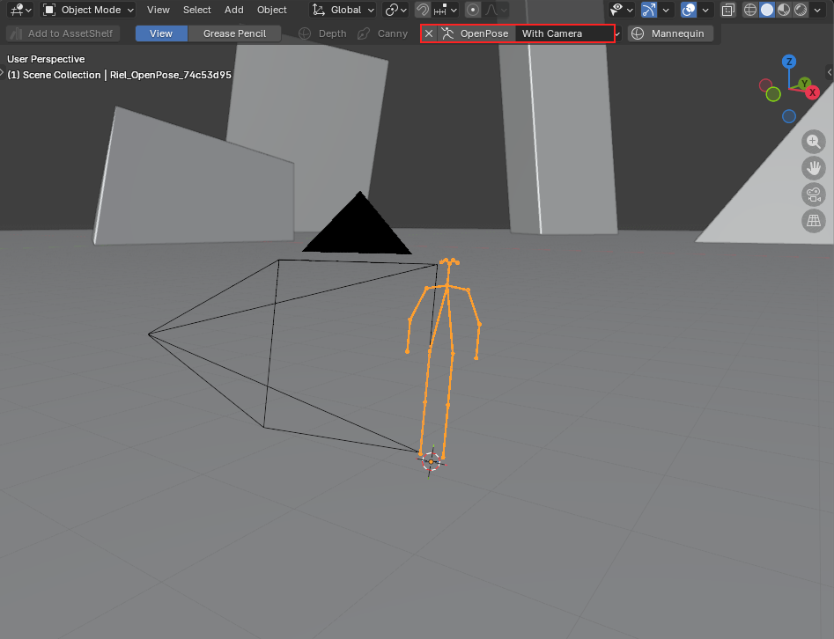Switch to solid viewport shading
Screen dimensions: 834x639
767,10
